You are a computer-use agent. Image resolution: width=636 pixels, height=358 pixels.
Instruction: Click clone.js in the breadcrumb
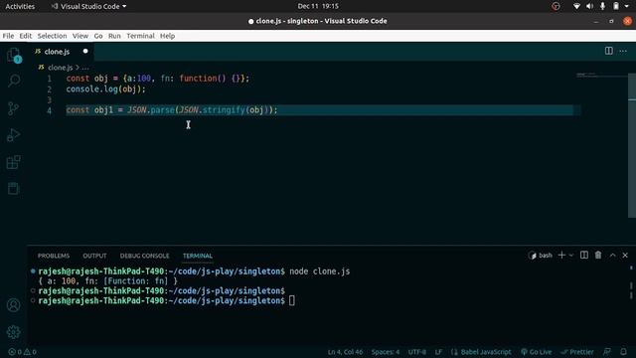[x=60, y=68]
